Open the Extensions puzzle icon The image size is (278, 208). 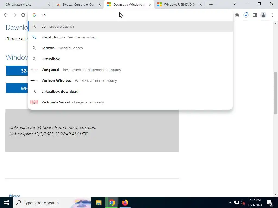click(237, 15)
